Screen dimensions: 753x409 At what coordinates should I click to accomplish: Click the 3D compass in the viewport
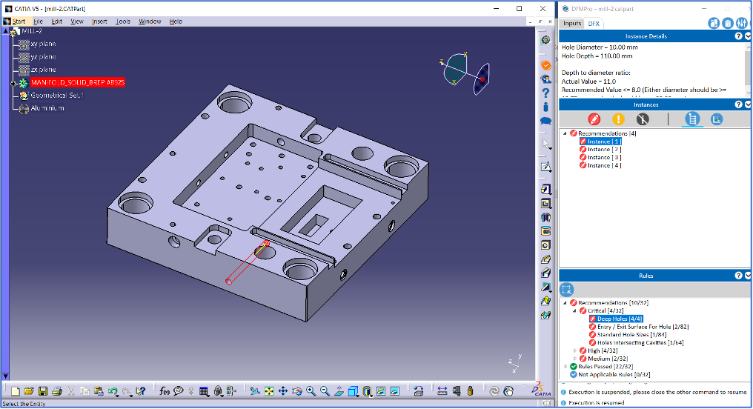point(465,73)
